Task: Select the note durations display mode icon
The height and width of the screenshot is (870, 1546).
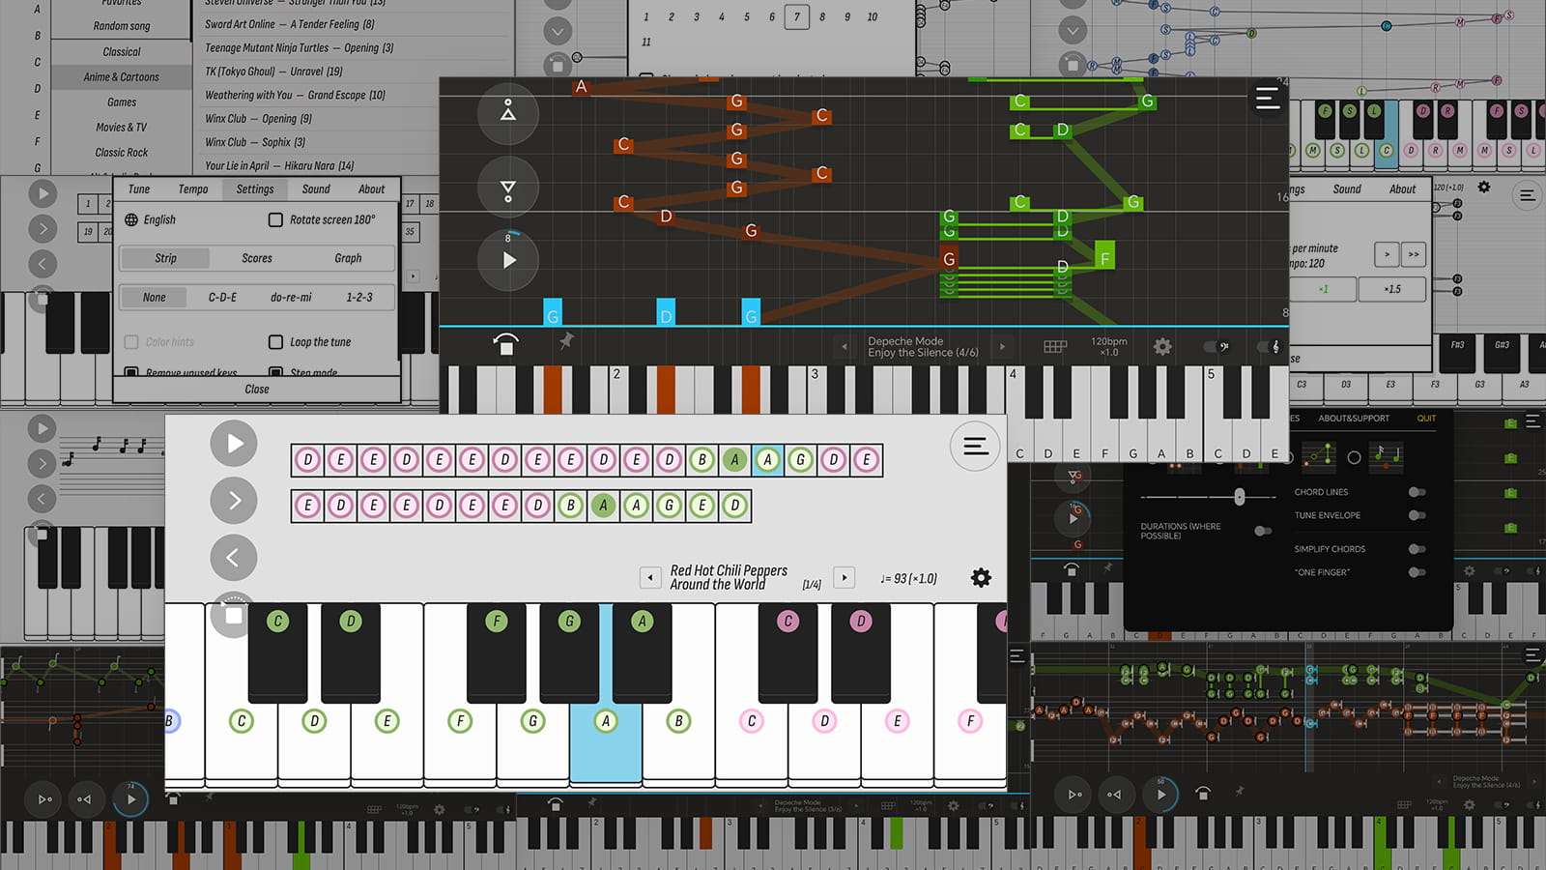Action: (1387, 455)
